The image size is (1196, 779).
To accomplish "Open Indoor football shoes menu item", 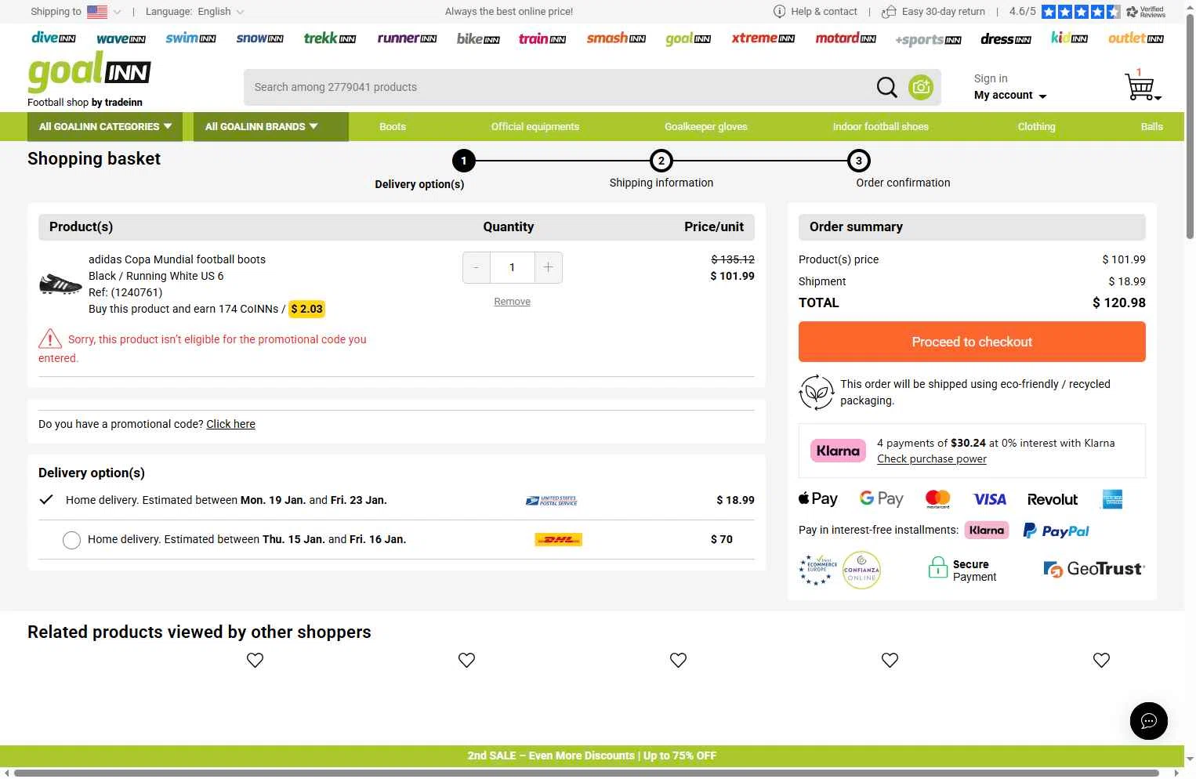I will [880, 127].
